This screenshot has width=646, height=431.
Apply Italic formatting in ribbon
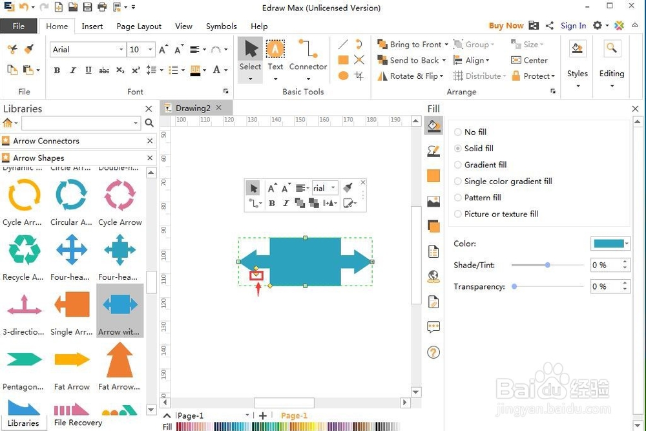(x=72, y=70)
